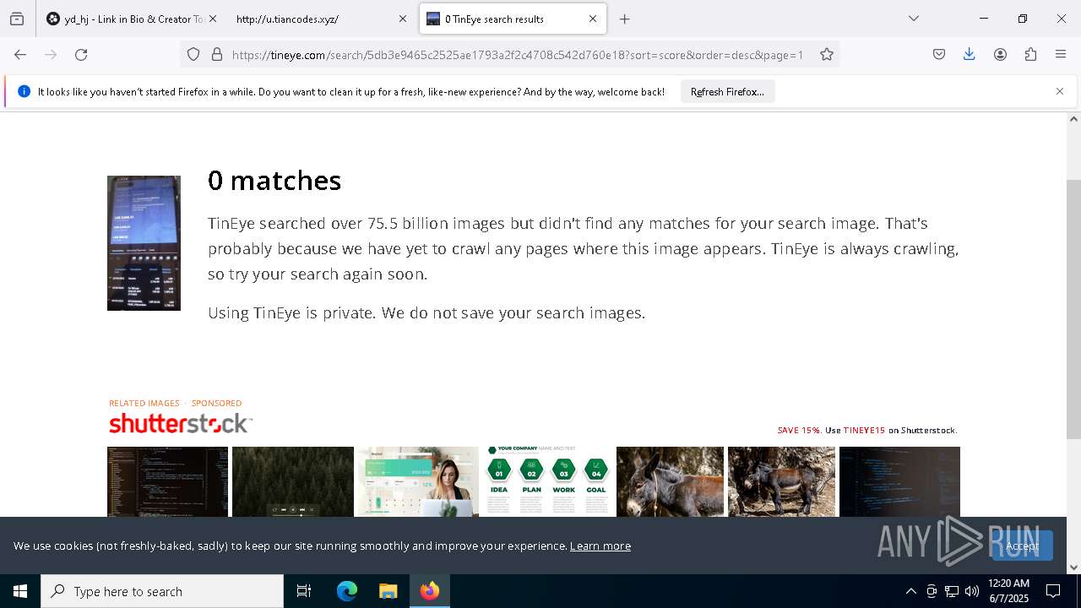Select the Firefox taskbar icon
The image size is (1081, 608).
tap(430, 591)
